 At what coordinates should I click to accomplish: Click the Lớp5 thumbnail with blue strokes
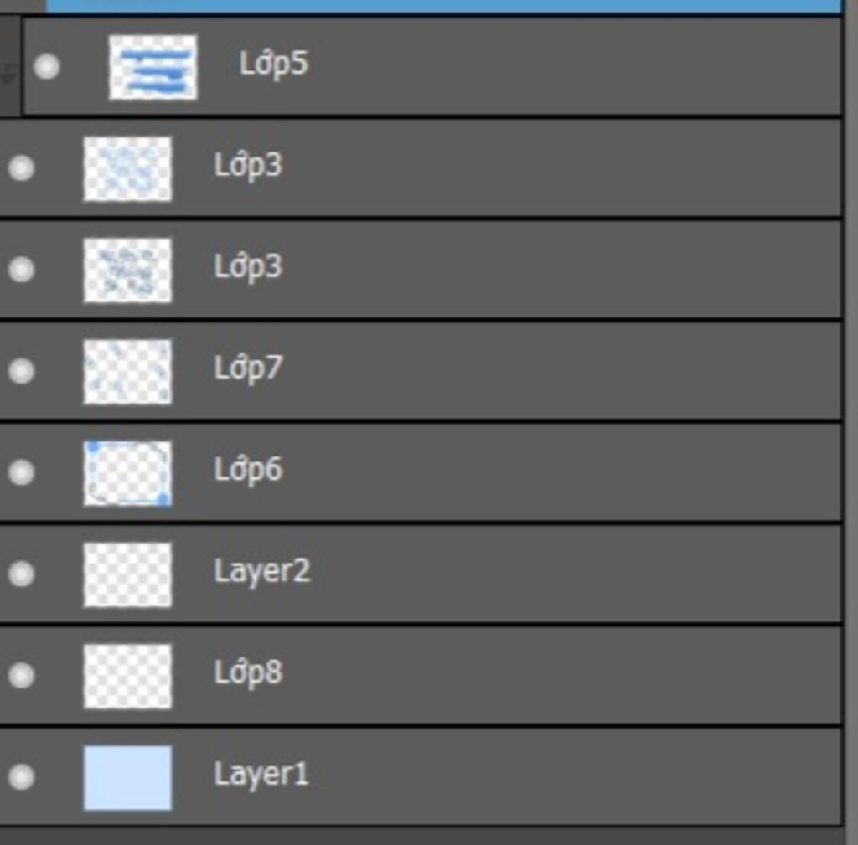click(x=153, y=67)
